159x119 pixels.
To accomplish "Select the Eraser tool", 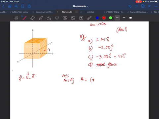I will (32, 18).
